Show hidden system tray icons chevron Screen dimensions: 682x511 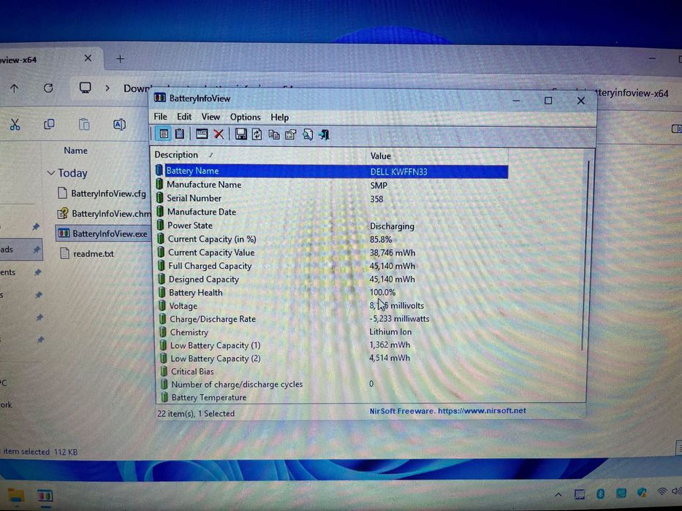558,494
